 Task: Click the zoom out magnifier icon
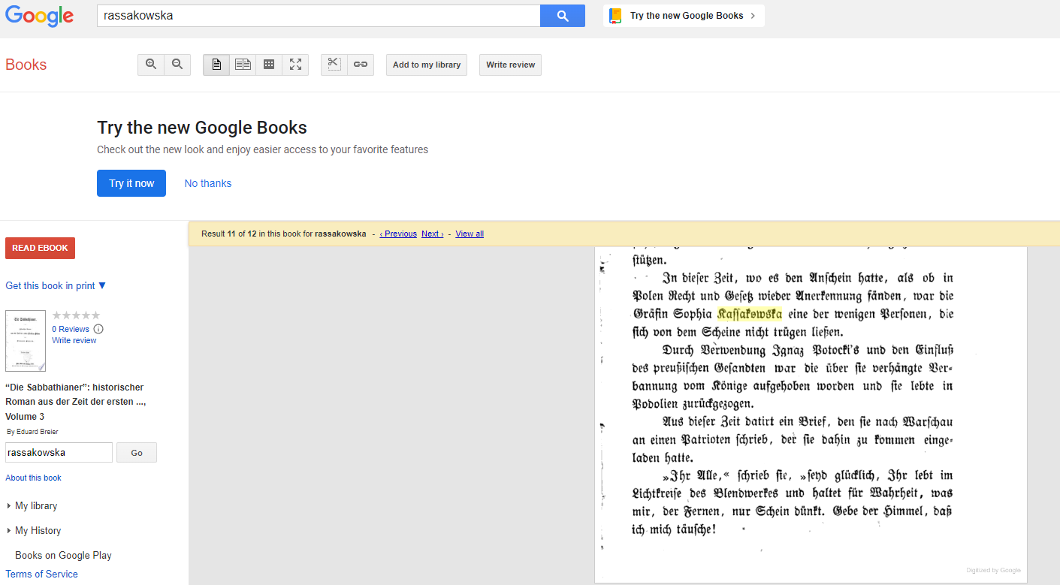point(177,65)
